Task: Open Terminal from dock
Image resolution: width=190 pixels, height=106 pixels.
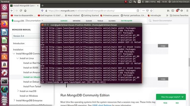Action: click(x=4, y=81)
